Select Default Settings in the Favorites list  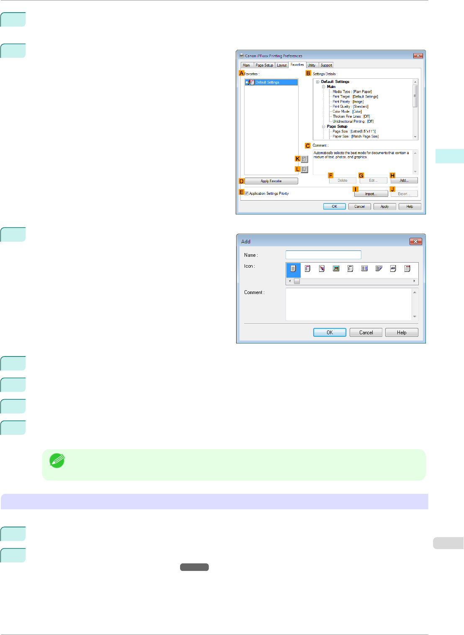pyautogui.click(x=271, y=83)
